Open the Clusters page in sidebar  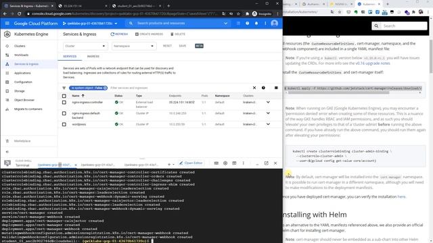[20, 46]
